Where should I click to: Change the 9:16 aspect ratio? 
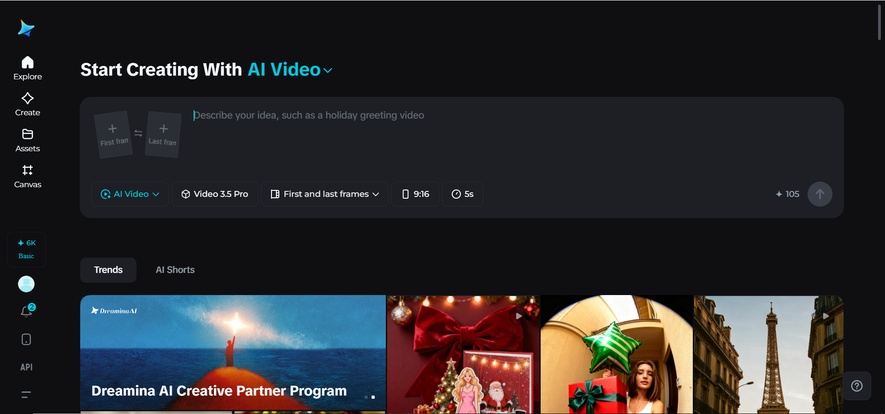click(x=415, y=194)
